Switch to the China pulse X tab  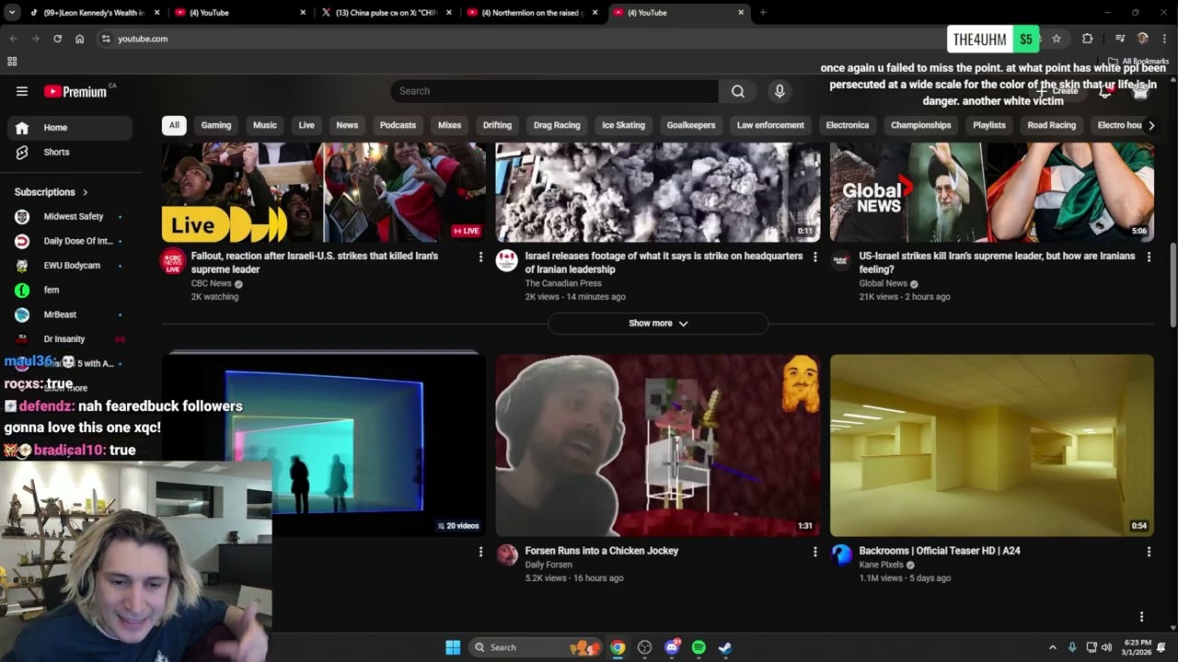(387, 13)
